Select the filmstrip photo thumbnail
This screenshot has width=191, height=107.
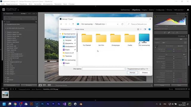pyautogui.click(x=5, y=95)
